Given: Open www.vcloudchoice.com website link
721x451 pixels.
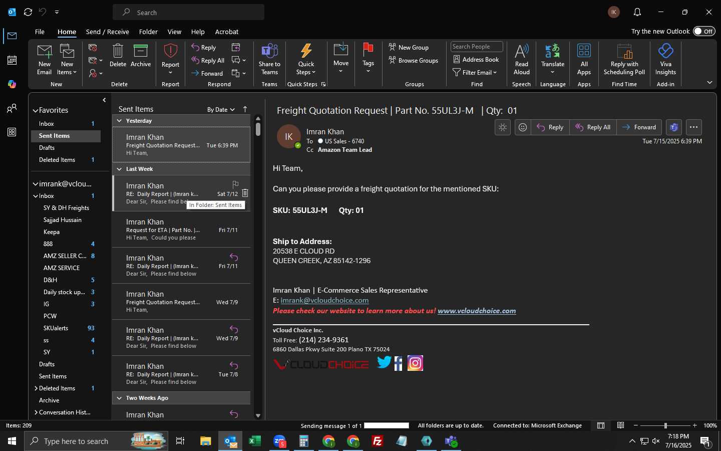Looking at the screenshot, I should pos(477,311).
